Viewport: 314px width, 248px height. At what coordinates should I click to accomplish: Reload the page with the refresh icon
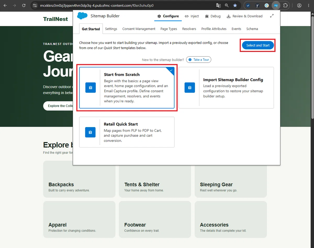point(24,5)
